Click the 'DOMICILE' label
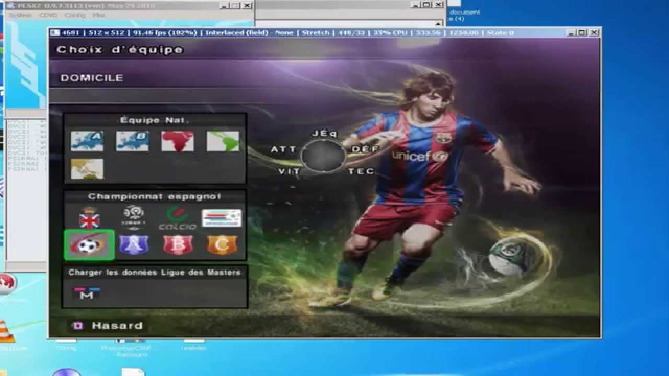The height and width of the screenshot is (376, 669). 92,78
